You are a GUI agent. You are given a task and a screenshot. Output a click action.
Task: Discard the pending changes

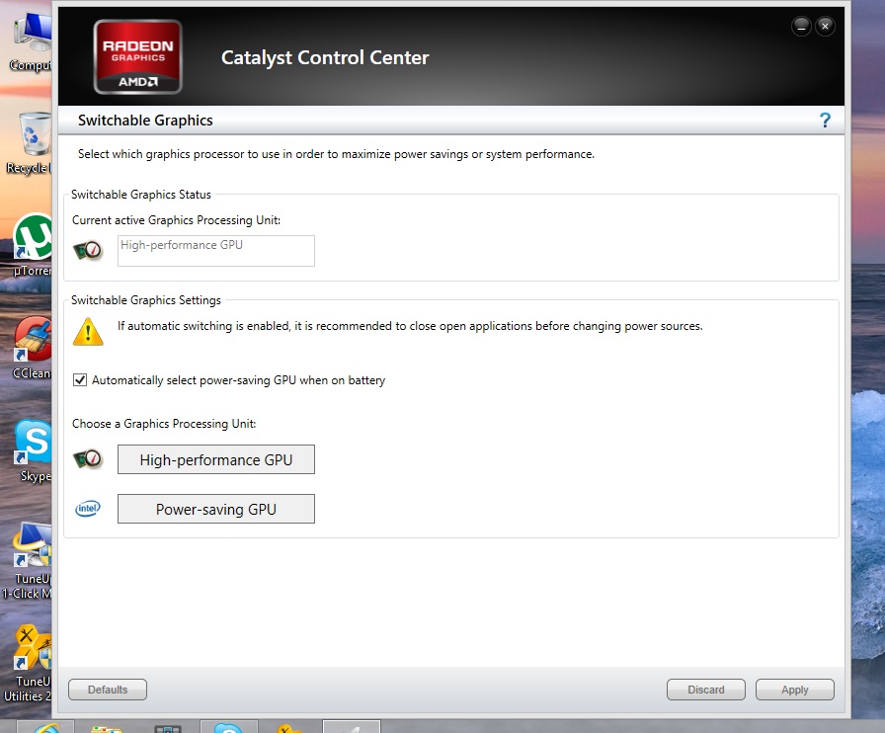click(x=706, y=690)
